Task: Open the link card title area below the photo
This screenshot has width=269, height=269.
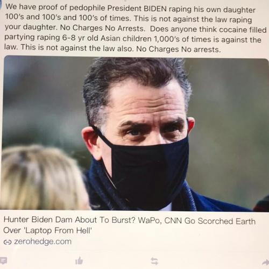Action: pyautogui.click(x=130, y=225)
